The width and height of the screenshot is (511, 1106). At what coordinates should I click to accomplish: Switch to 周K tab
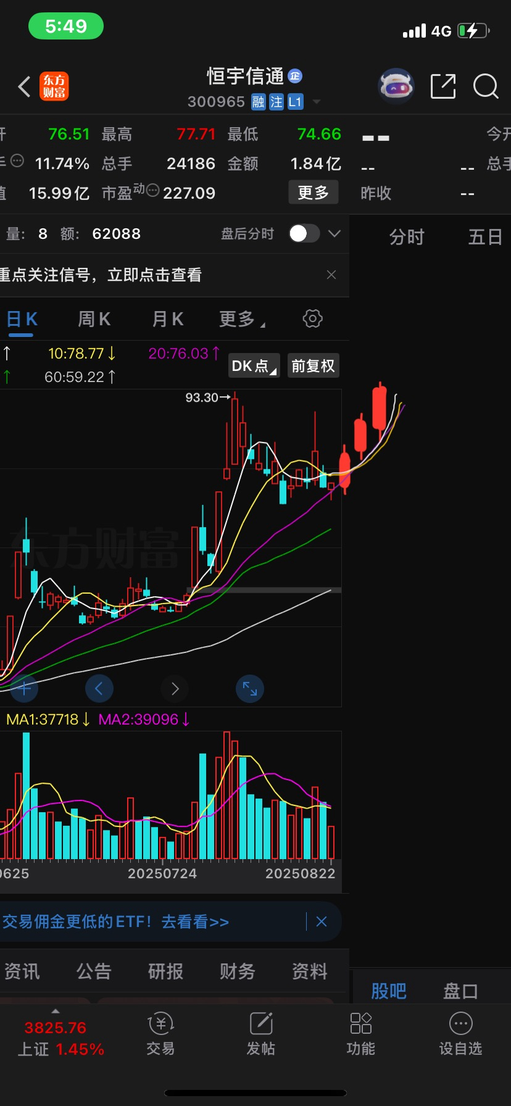click(x=94, y=319)
